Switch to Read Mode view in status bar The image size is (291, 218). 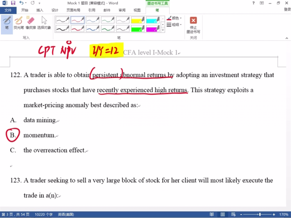(x=212, y=215)
